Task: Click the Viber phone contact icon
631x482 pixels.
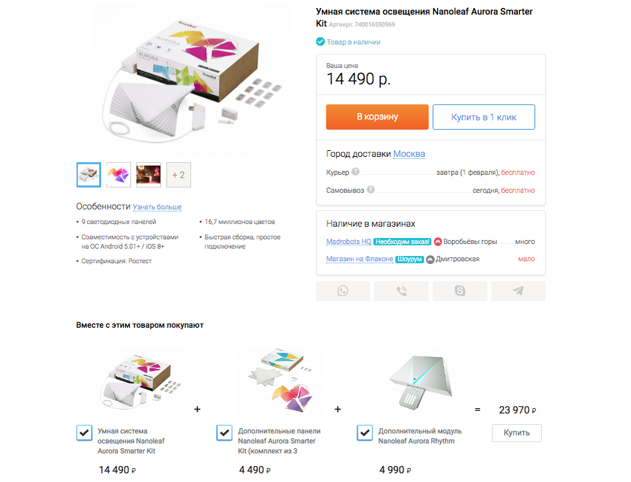Action: 401,291
